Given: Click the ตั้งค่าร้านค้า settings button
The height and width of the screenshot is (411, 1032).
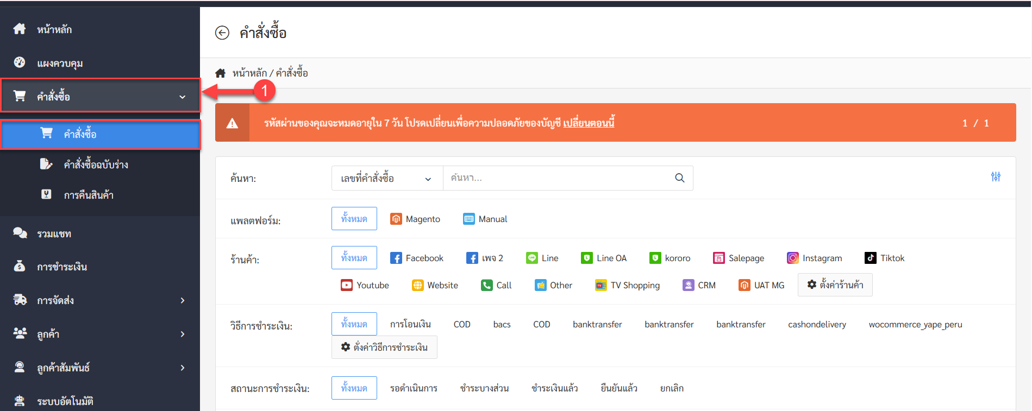Looking at the screenshot, I should (835, 285).
